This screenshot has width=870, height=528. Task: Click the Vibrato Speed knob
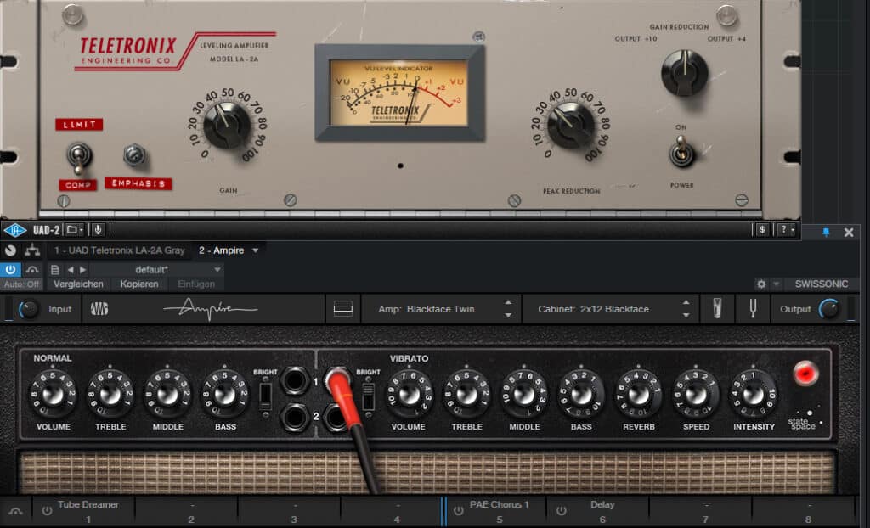696,395
